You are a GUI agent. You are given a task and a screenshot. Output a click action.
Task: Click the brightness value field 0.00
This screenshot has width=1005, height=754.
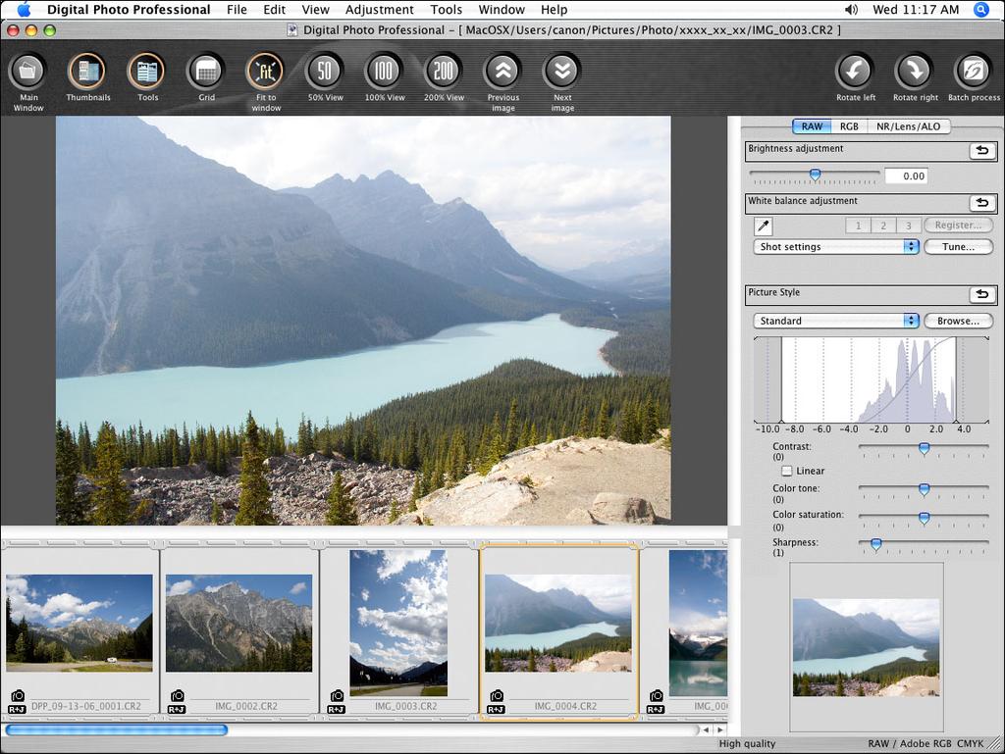coord(906,176)
